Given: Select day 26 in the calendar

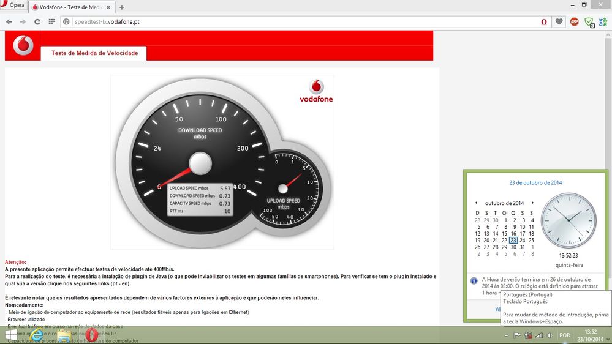Looking at the screenshot, I should pyautogui.click(x=478, y=247).
